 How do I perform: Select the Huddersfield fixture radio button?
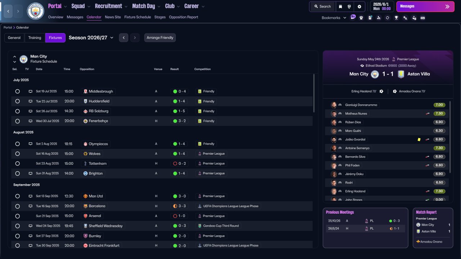point(17,101)
